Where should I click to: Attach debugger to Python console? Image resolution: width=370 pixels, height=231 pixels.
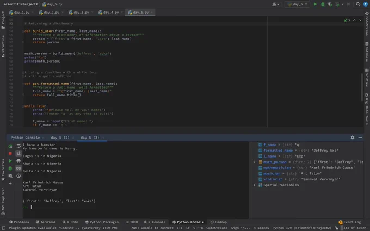[10, 168]
